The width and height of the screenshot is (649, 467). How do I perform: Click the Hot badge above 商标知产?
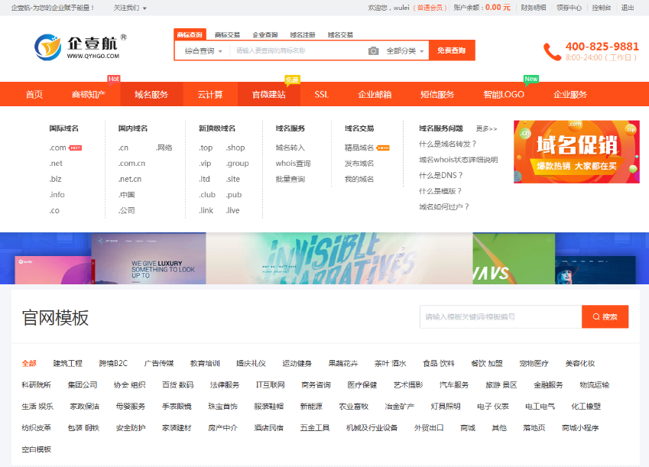click(113, 78)
